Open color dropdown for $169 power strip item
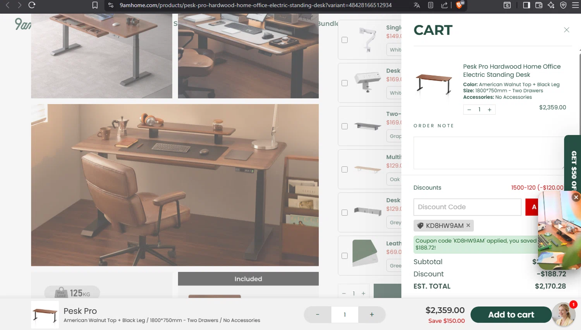The height and width of the screenshot is (330, 581). 394,93
